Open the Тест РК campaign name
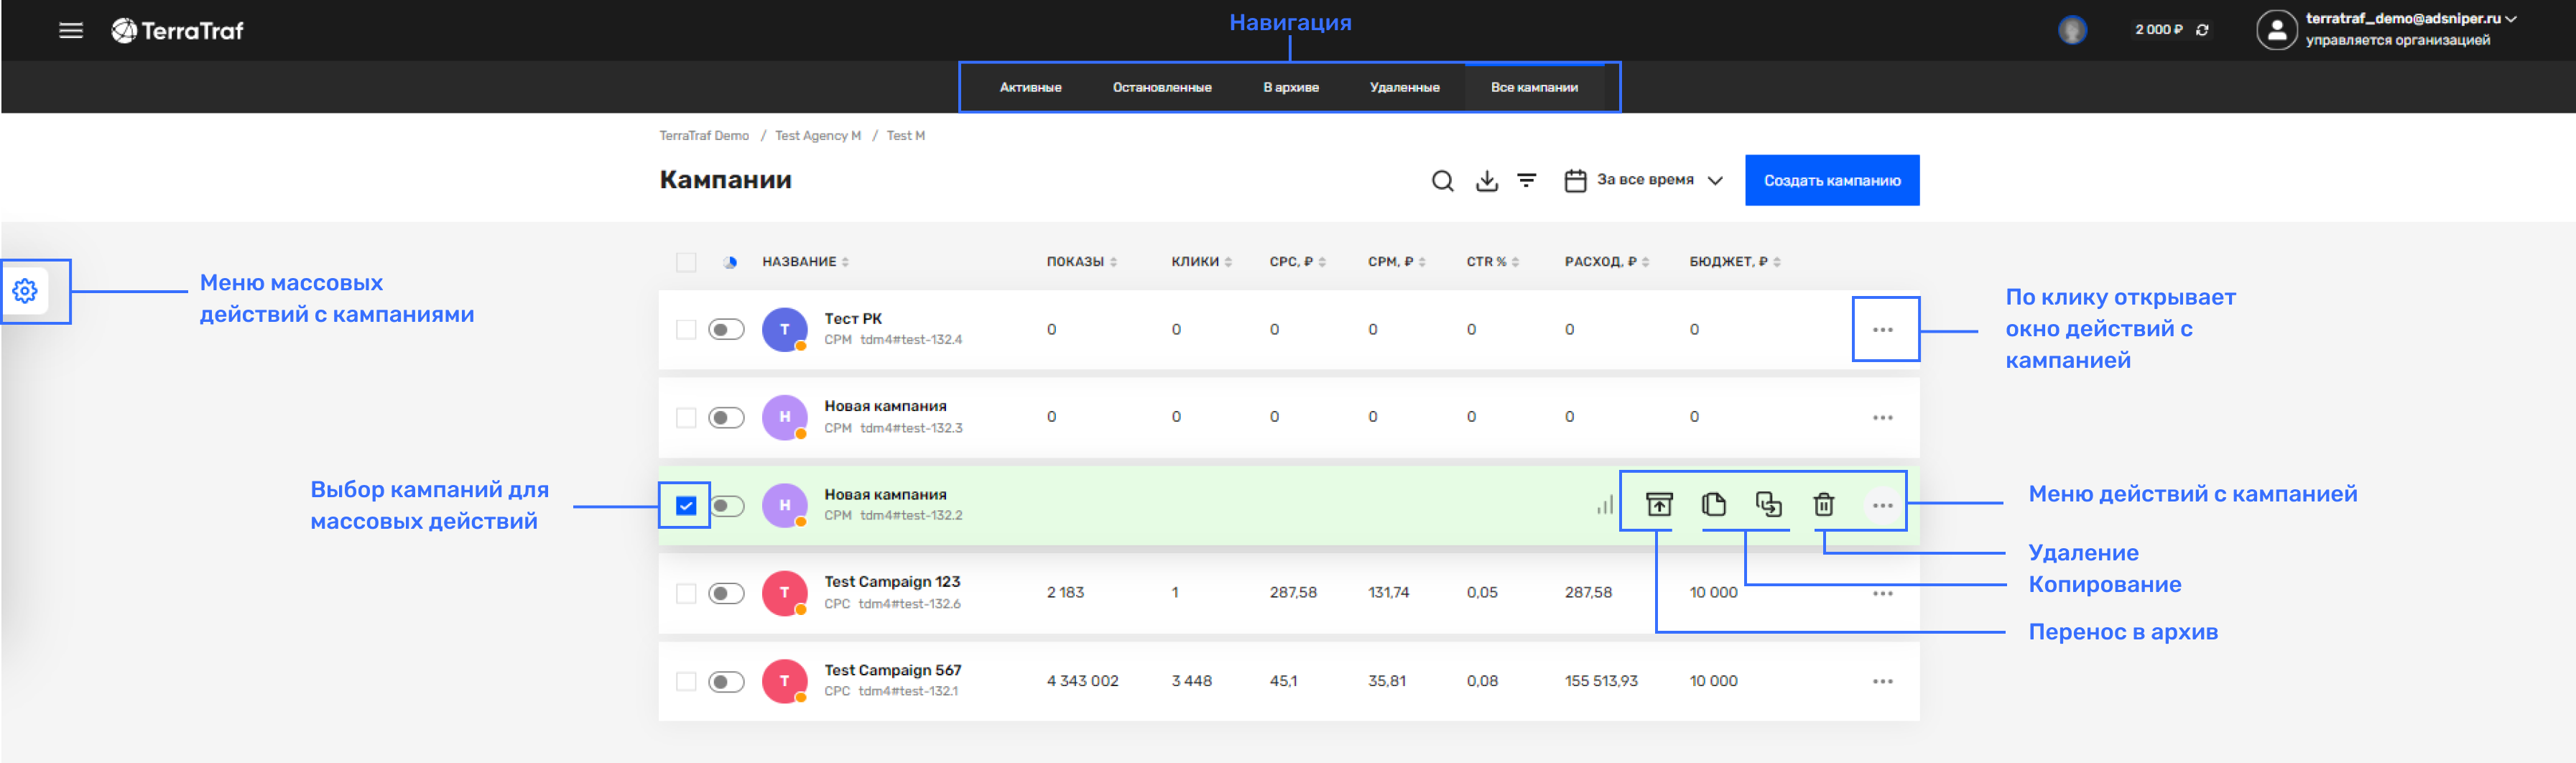Viewport: 2576px width, 763px height. 852,319
